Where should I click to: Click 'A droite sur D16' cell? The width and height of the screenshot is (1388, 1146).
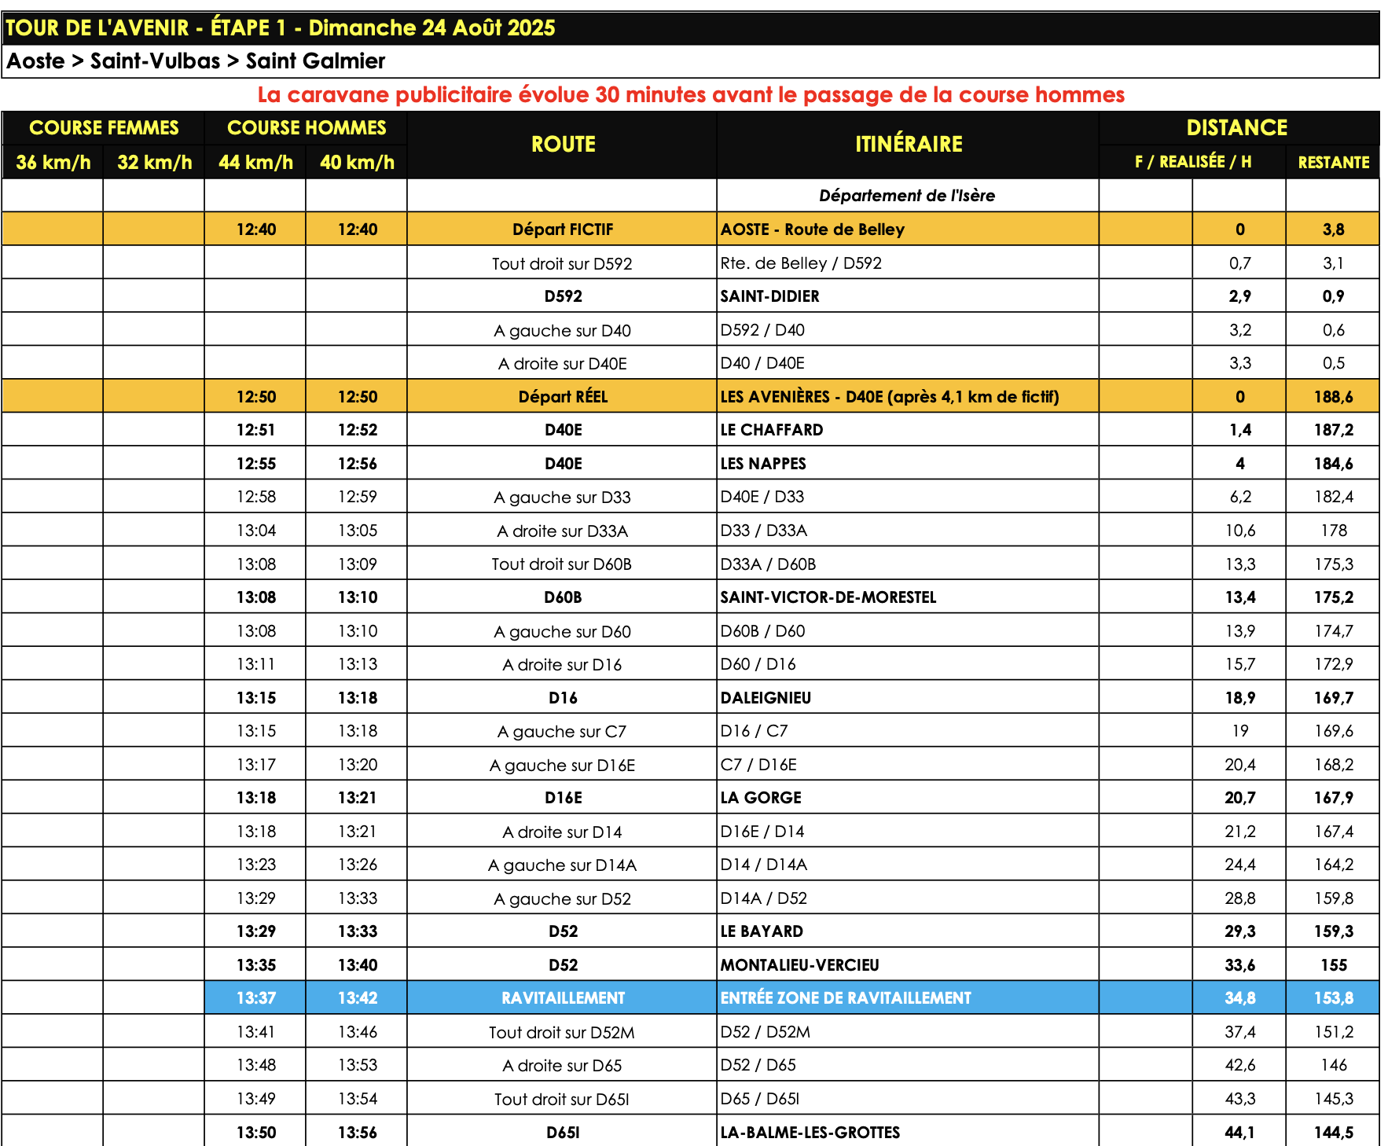tap(563, 665)
